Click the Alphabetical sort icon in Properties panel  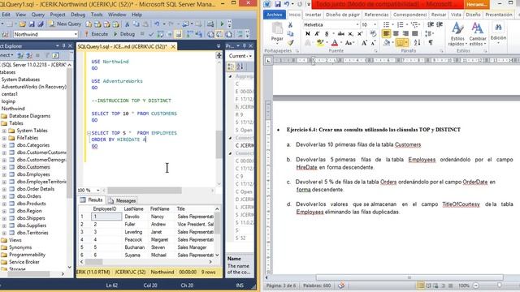pyautogui.click(x=240, y=67)
